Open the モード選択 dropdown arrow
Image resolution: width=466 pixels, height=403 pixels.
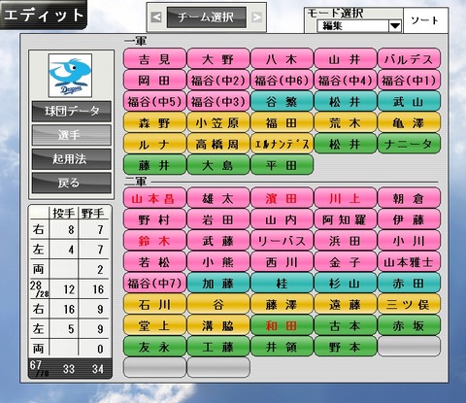coord(395,25)
